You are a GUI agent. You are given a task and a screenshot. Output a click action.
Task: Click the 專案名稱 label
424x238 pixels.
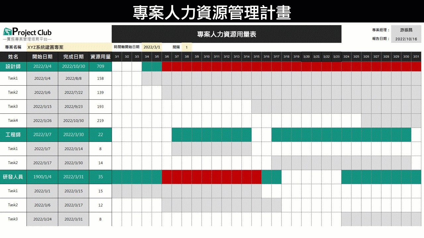click(x=13, y=47)
